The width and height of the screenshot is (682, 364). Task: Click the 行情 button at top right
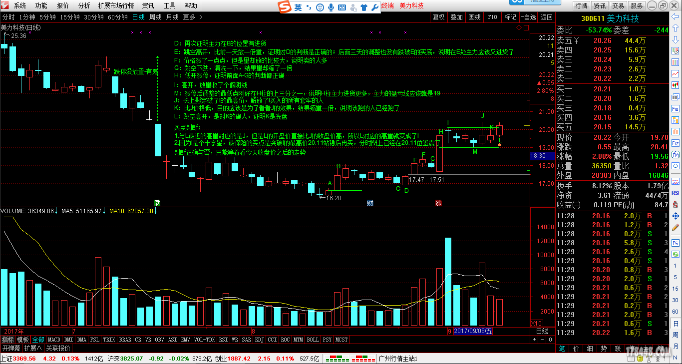581,5
